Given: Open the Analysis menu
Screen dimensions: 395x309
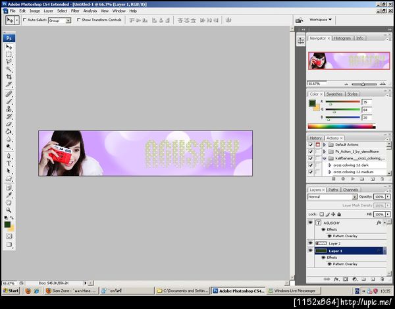Looking at the screenshot, I should (x=90, y=11).
